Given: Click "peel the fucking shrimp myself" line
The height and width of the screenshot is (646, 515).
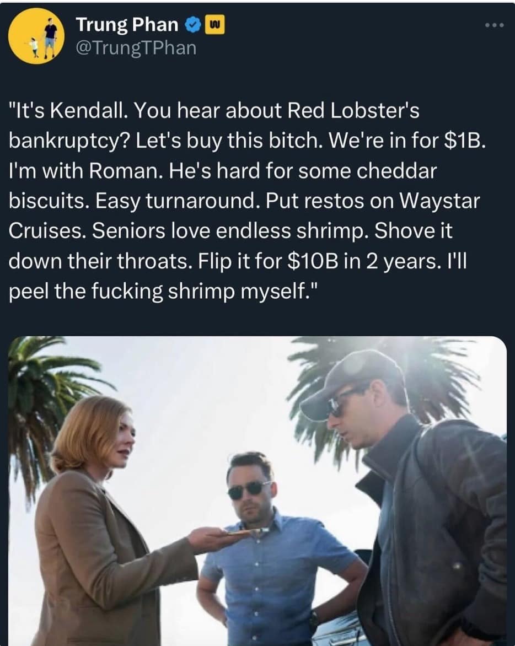Looking at the screenshot, I should [x=157, y=291].
